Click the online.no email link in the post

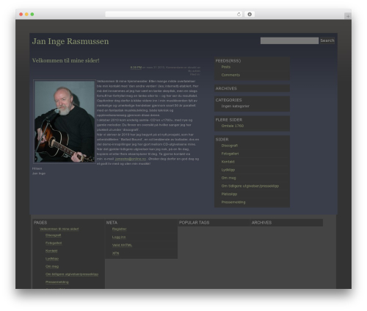(131, 159)
